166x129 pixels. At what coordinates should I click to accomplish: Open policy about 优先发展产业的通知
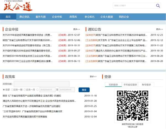pyautogui.click(x=31, y=106)
